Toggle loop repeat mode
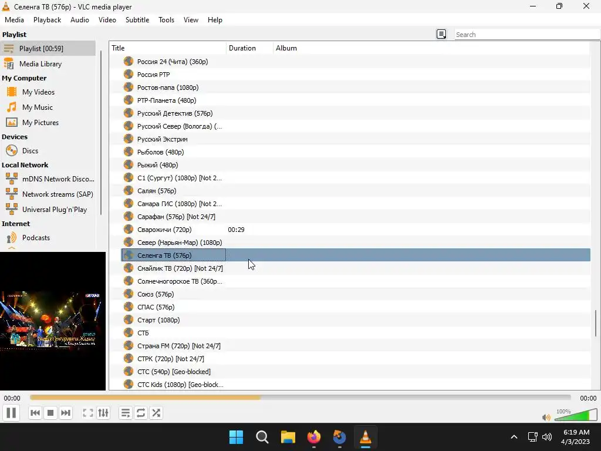 click(x=141, y=413)
